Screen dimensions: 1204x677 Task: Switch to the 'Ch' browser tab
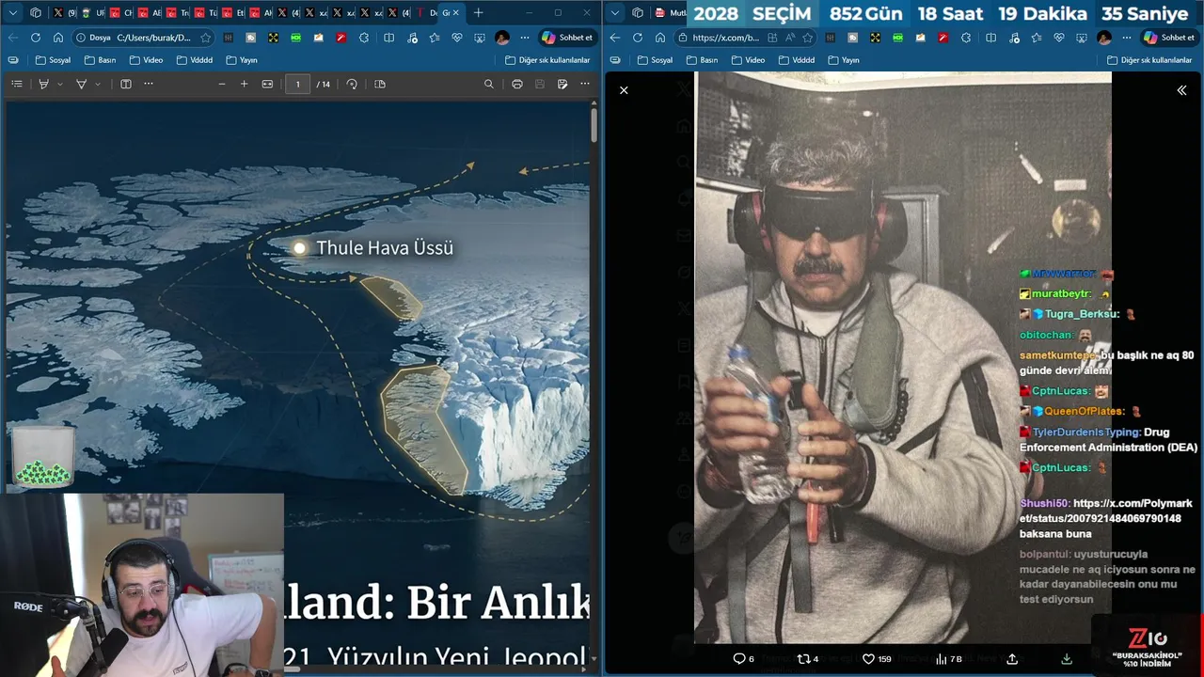120,13
